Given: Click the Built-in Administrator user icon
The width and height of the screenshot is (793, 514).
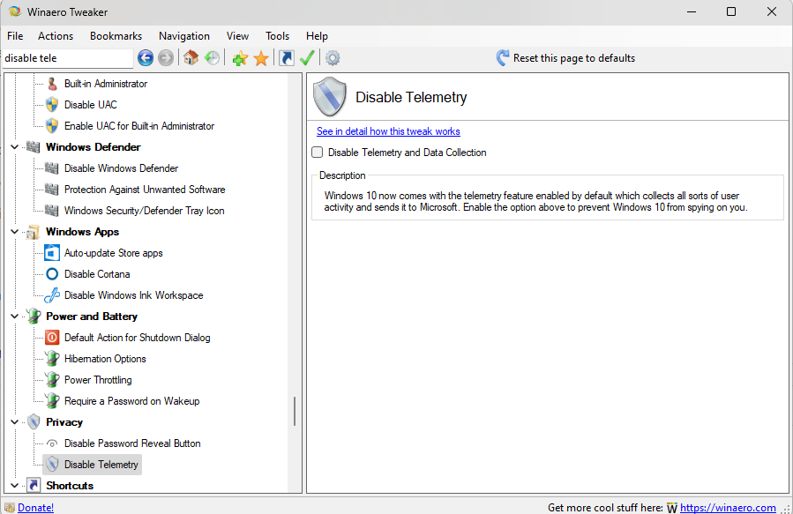Looking at the screenshot, I should (52, 84).
